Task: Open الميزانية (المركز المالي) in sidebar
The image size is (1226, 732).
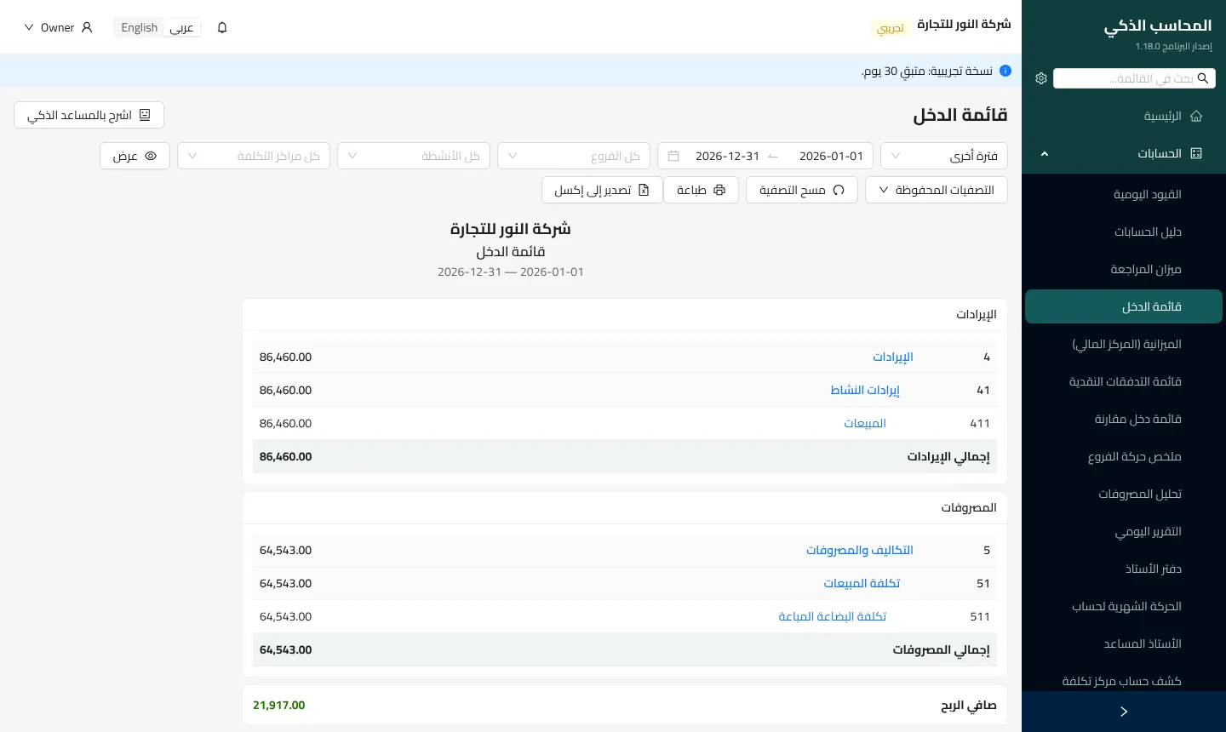Action: (x=1124, y=344)
